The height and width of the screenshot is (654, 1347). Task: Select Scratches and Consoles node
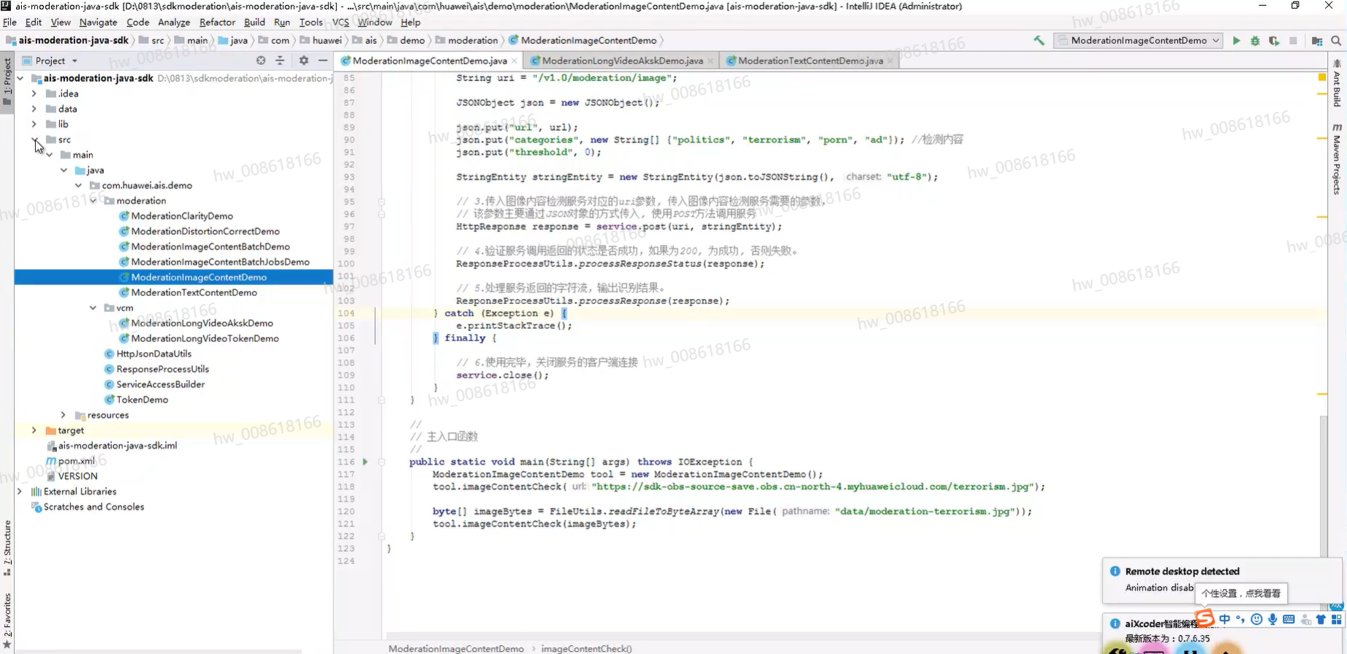coord(94,507)
